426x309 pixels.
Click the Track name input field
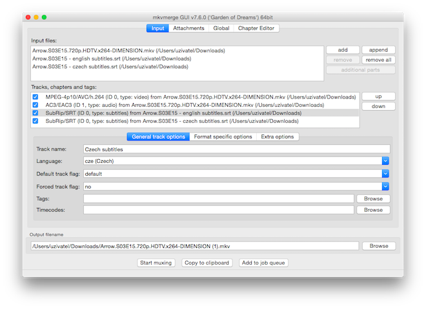[x=237, y=149]
